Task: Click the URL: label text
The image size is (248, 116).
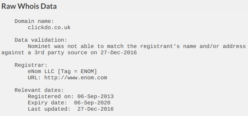Action: coord(34,78)
